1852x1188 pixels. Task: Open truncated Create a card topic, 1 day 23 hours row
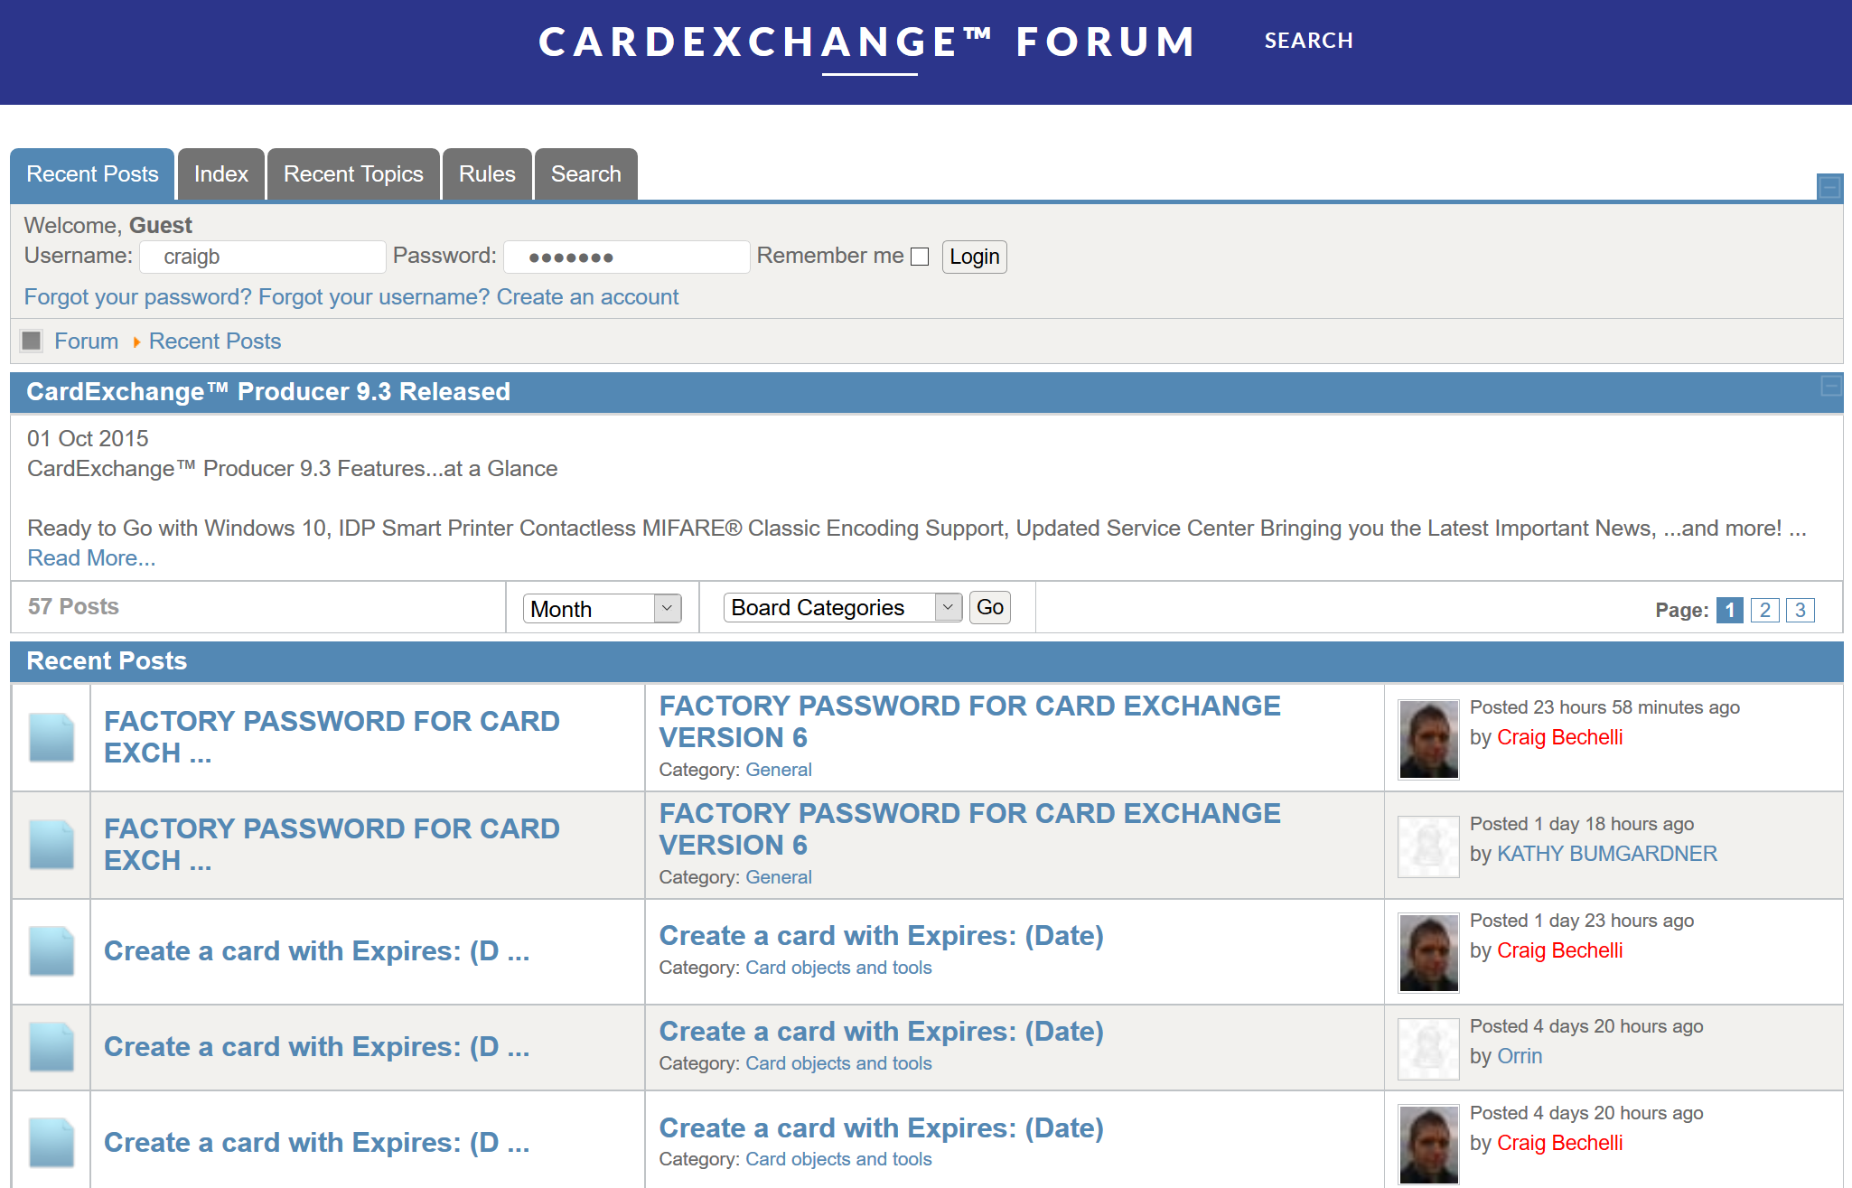(316, 951)
